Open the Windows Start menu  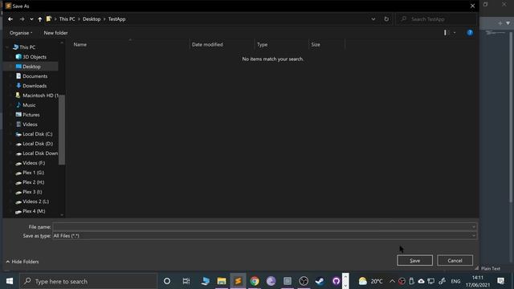tap(10, 281)
